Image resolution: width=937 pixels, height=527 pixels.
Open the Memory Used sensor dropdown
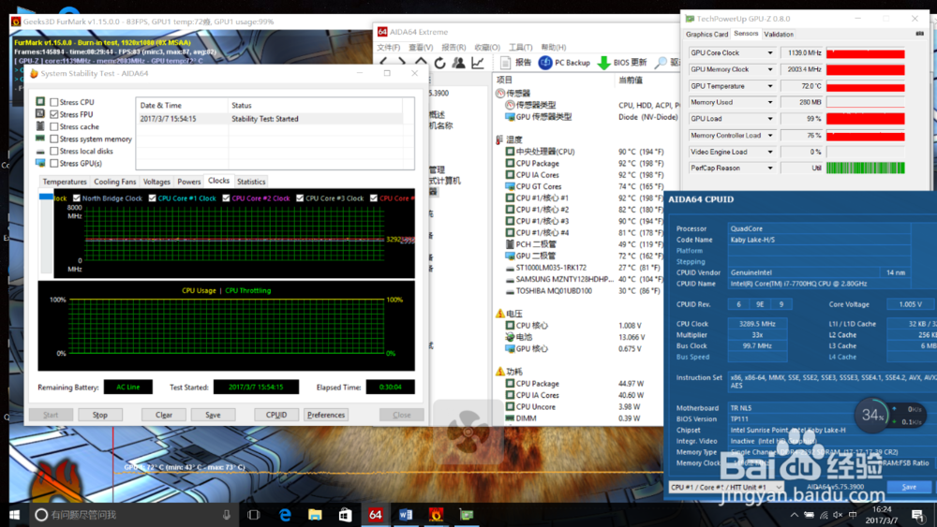click(769, 102)
